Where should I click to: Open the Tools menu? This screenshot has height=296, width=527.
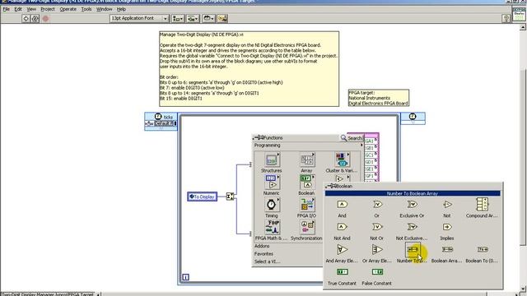pos(86,9)
